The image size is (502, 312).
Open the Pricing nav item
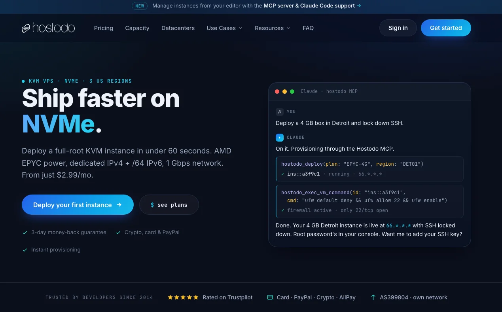(x=104, y=28)
